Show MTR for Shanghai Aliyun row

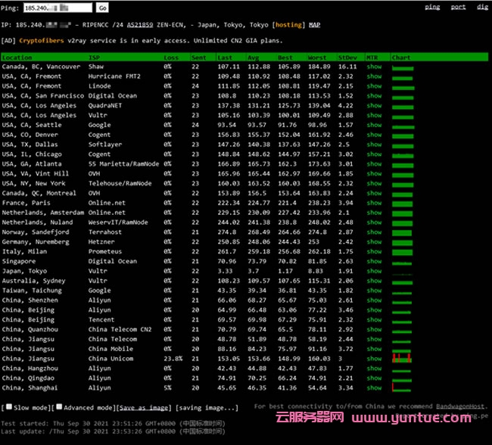tap(374, 387)
